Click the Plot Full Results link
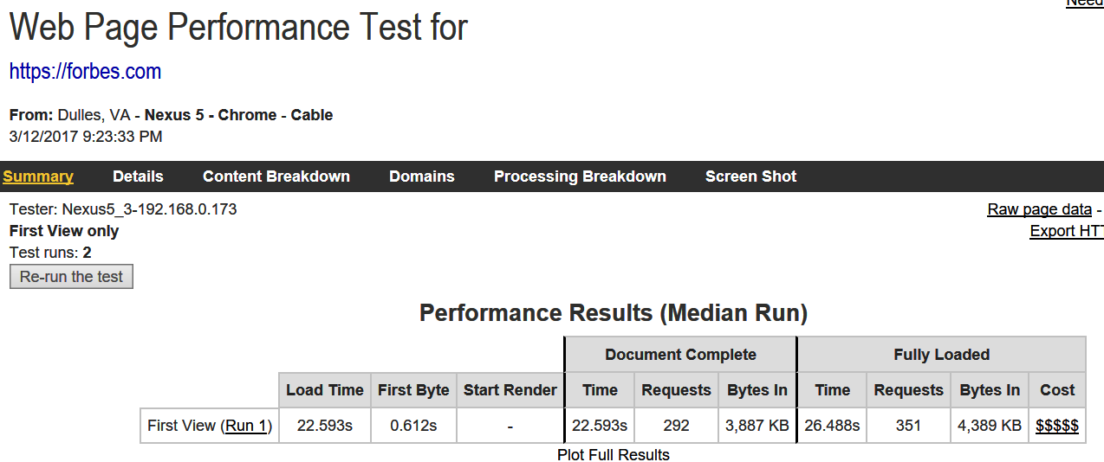Screen dimensions: 1104x462 (x=614, y=454)
